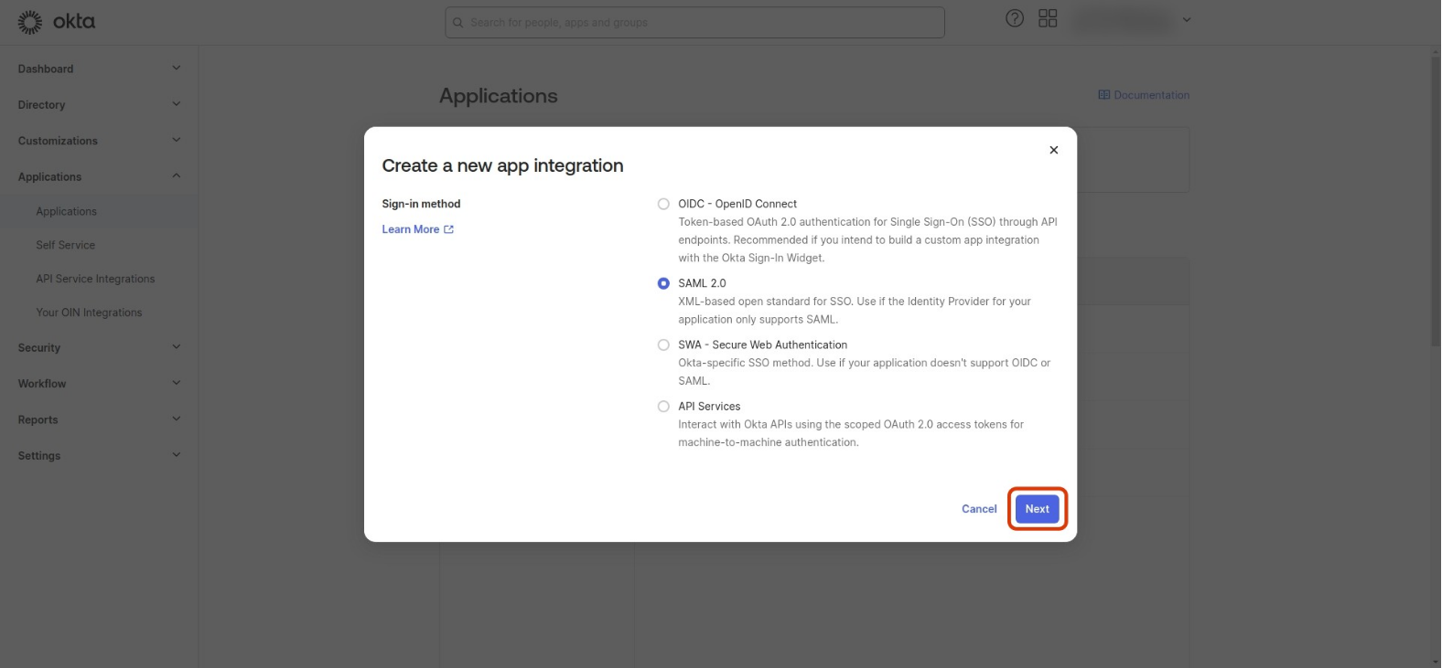Select SWA - Secure Web Authentication radio button
The width and height of the screenshot is (1442, 668).
coord(663,345)
